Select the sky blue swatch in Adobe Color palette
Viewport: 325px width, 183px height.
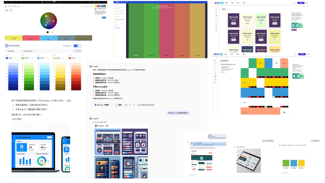(x=48, y=38)
